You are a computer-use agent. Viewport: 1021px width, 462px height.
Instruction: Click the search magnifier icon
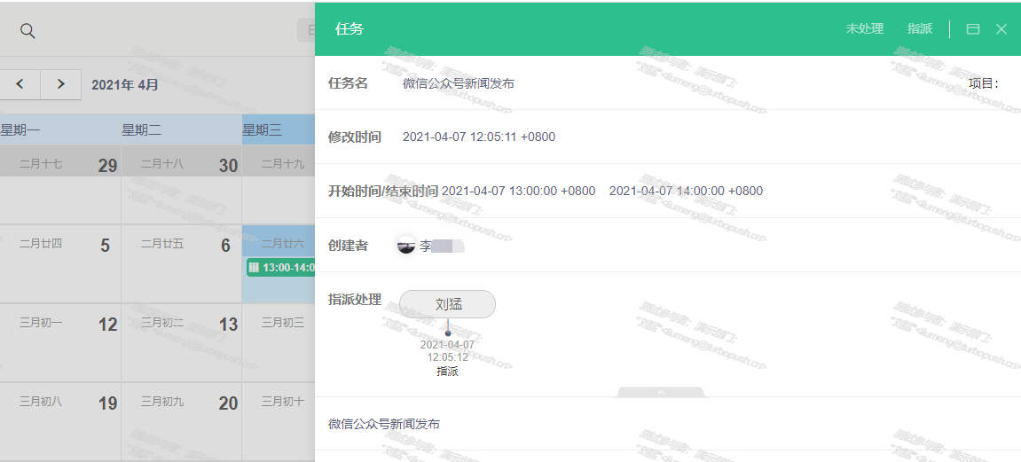coord(27,31)
